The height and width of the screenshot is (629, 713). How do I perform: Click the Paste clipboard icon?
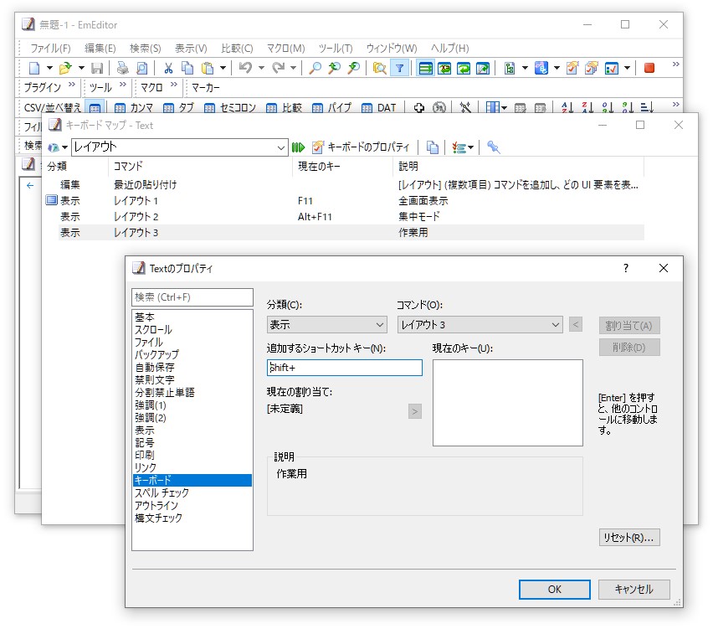point(208,69)
